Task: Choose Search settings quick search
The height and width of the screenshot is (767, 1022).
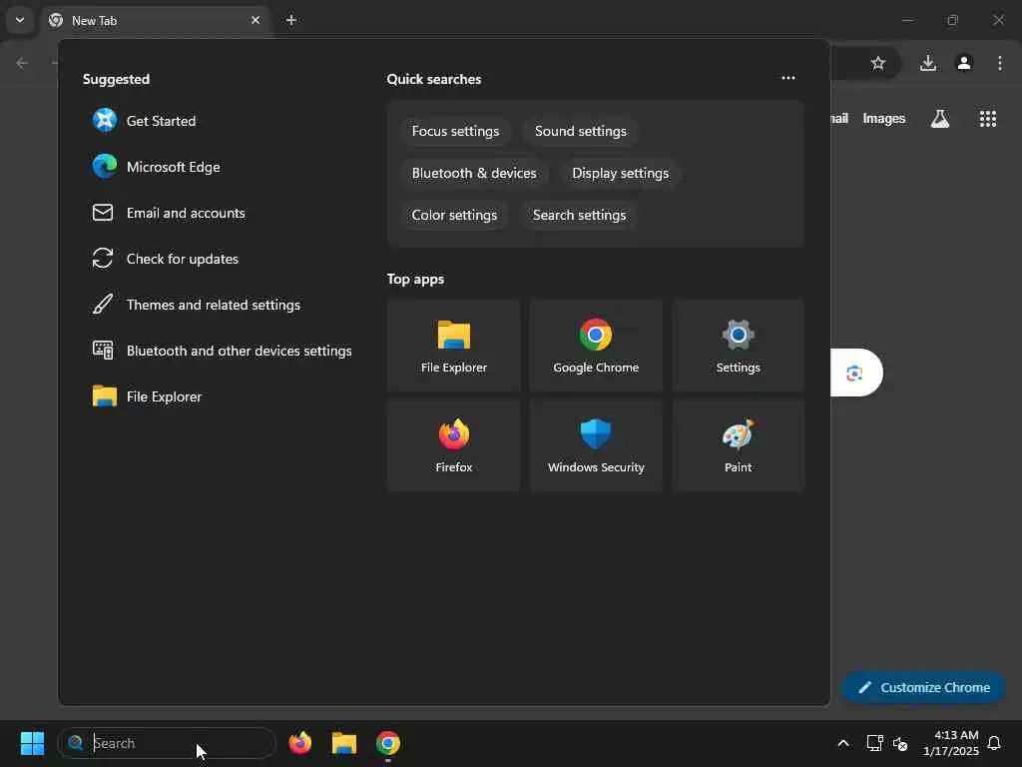Action: (x=580, y=215)
